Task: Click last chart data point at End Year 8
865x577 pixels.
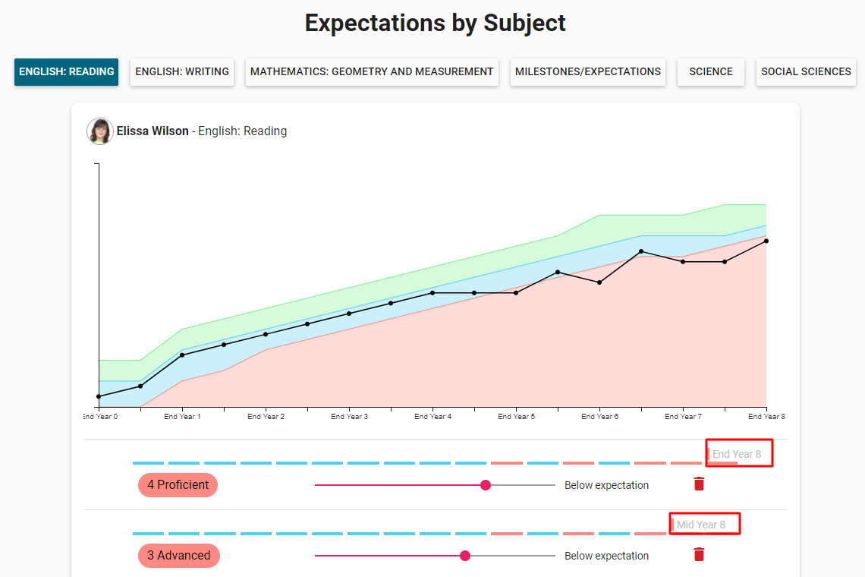Action: (x=766, y=241)
